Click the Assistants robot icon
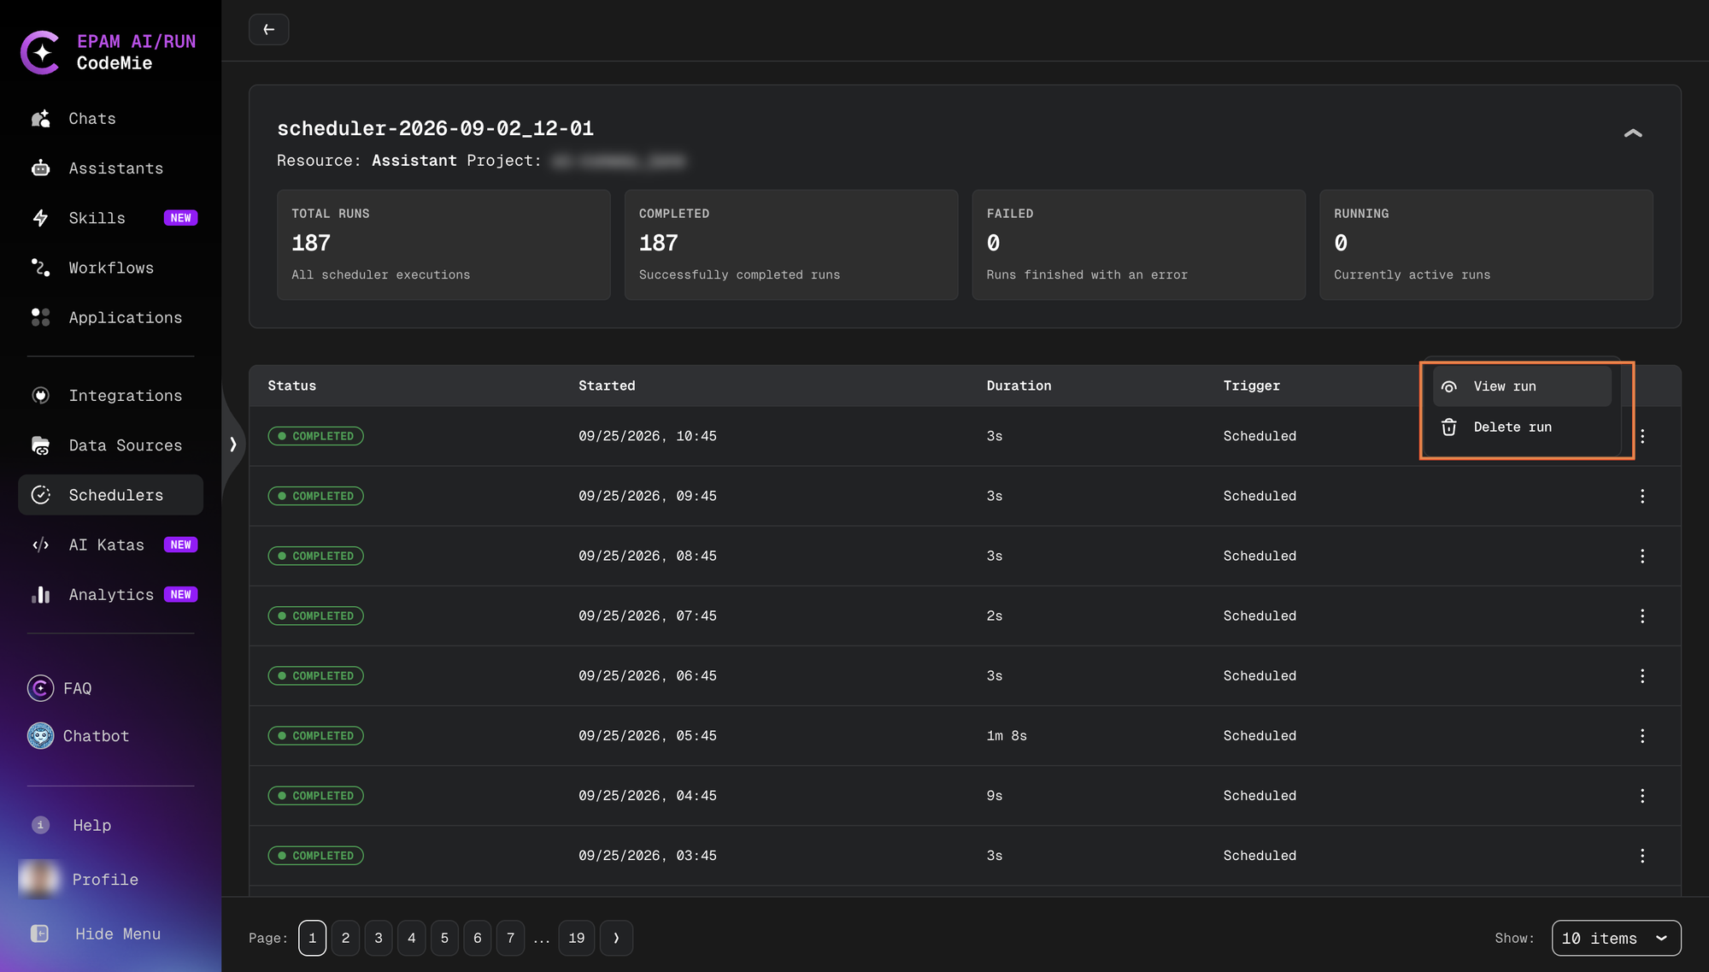1709x972 pixels. (x=40, y=168)
